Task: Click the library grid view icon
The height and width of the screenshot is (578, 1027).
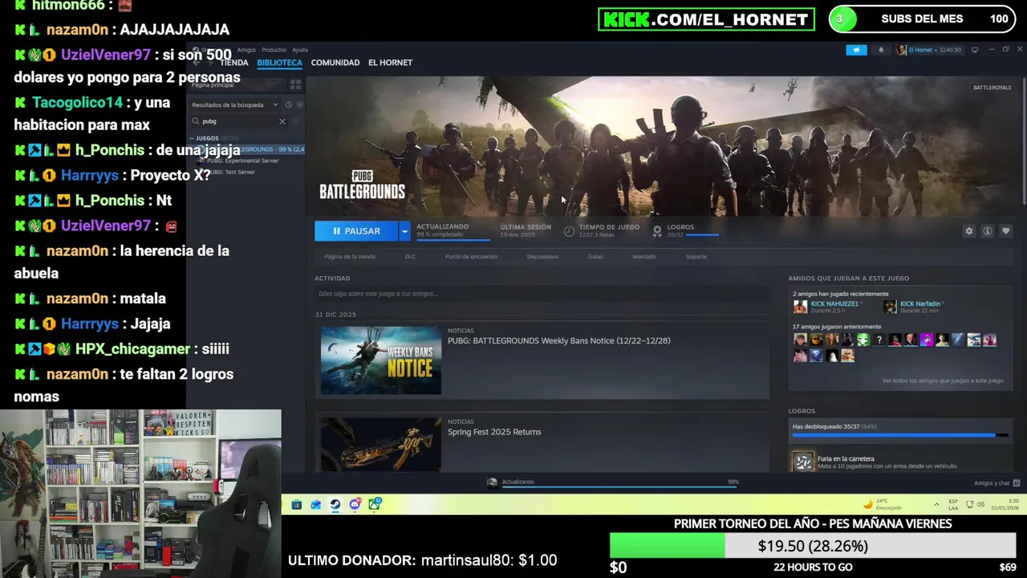Action: (295, 84)
